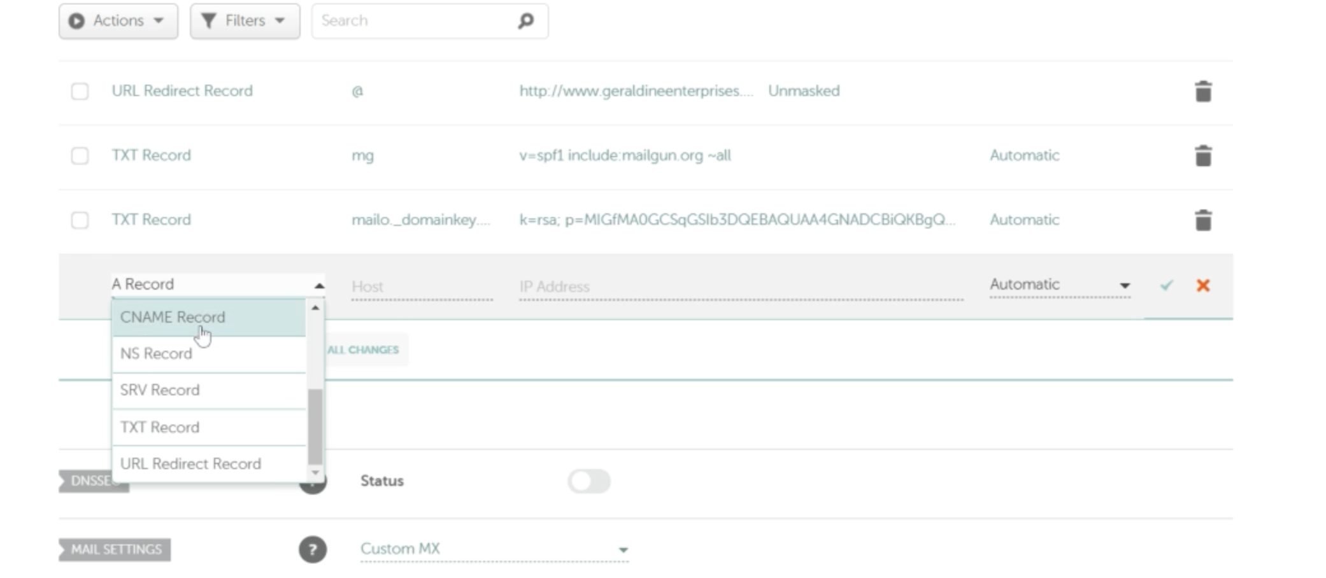Select the mg TXT Record checkbox
The width and height of the screenshot is (1326, 578).
tap(80, 155)
